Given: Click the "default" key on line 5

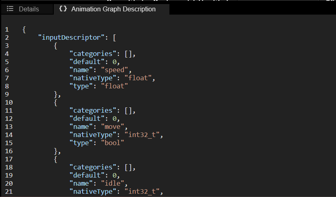Looking at the screenshot, I should point(87,62).
